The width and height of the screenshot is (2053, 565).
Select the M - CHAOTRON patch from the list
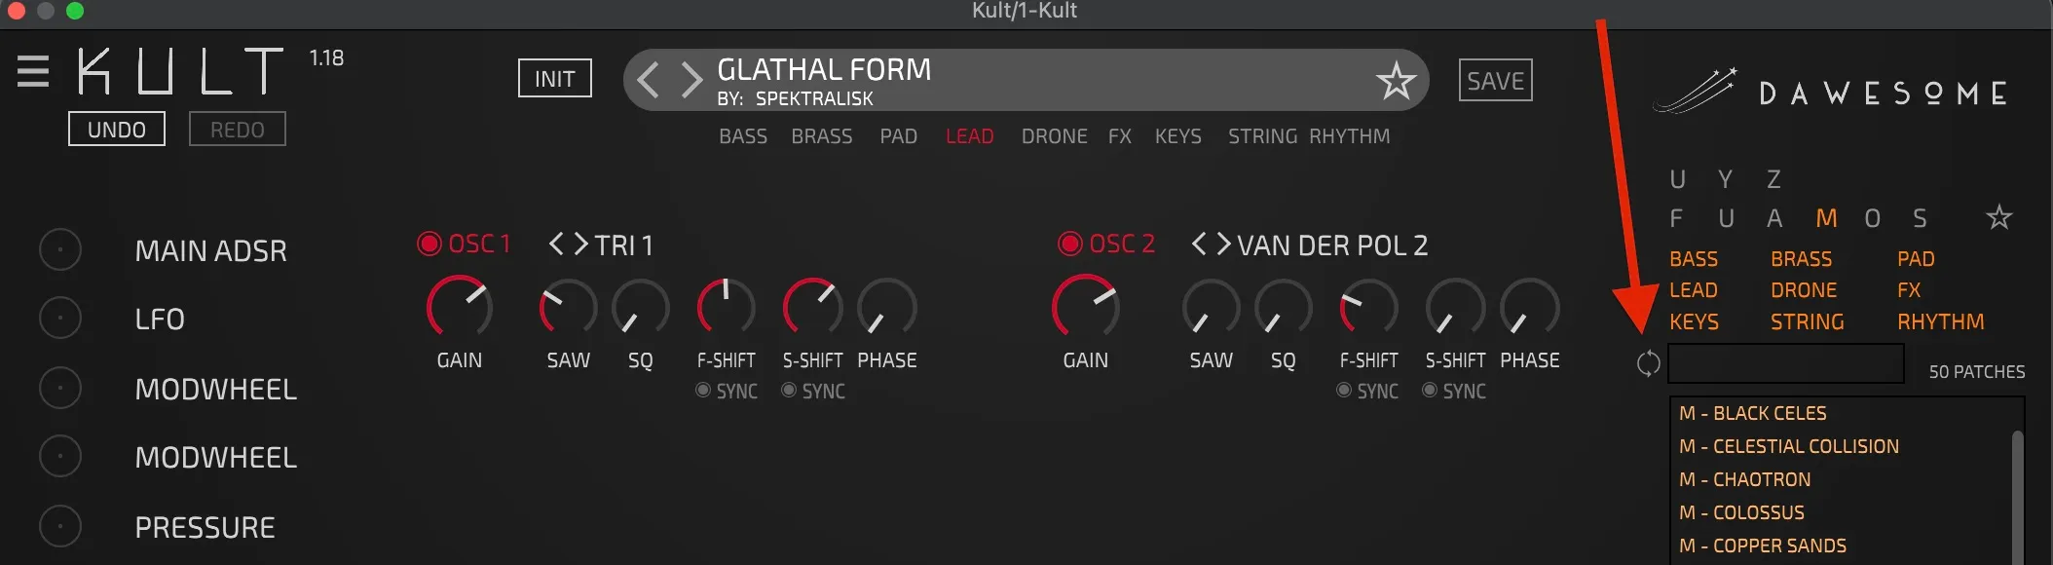click(1744, 479)
